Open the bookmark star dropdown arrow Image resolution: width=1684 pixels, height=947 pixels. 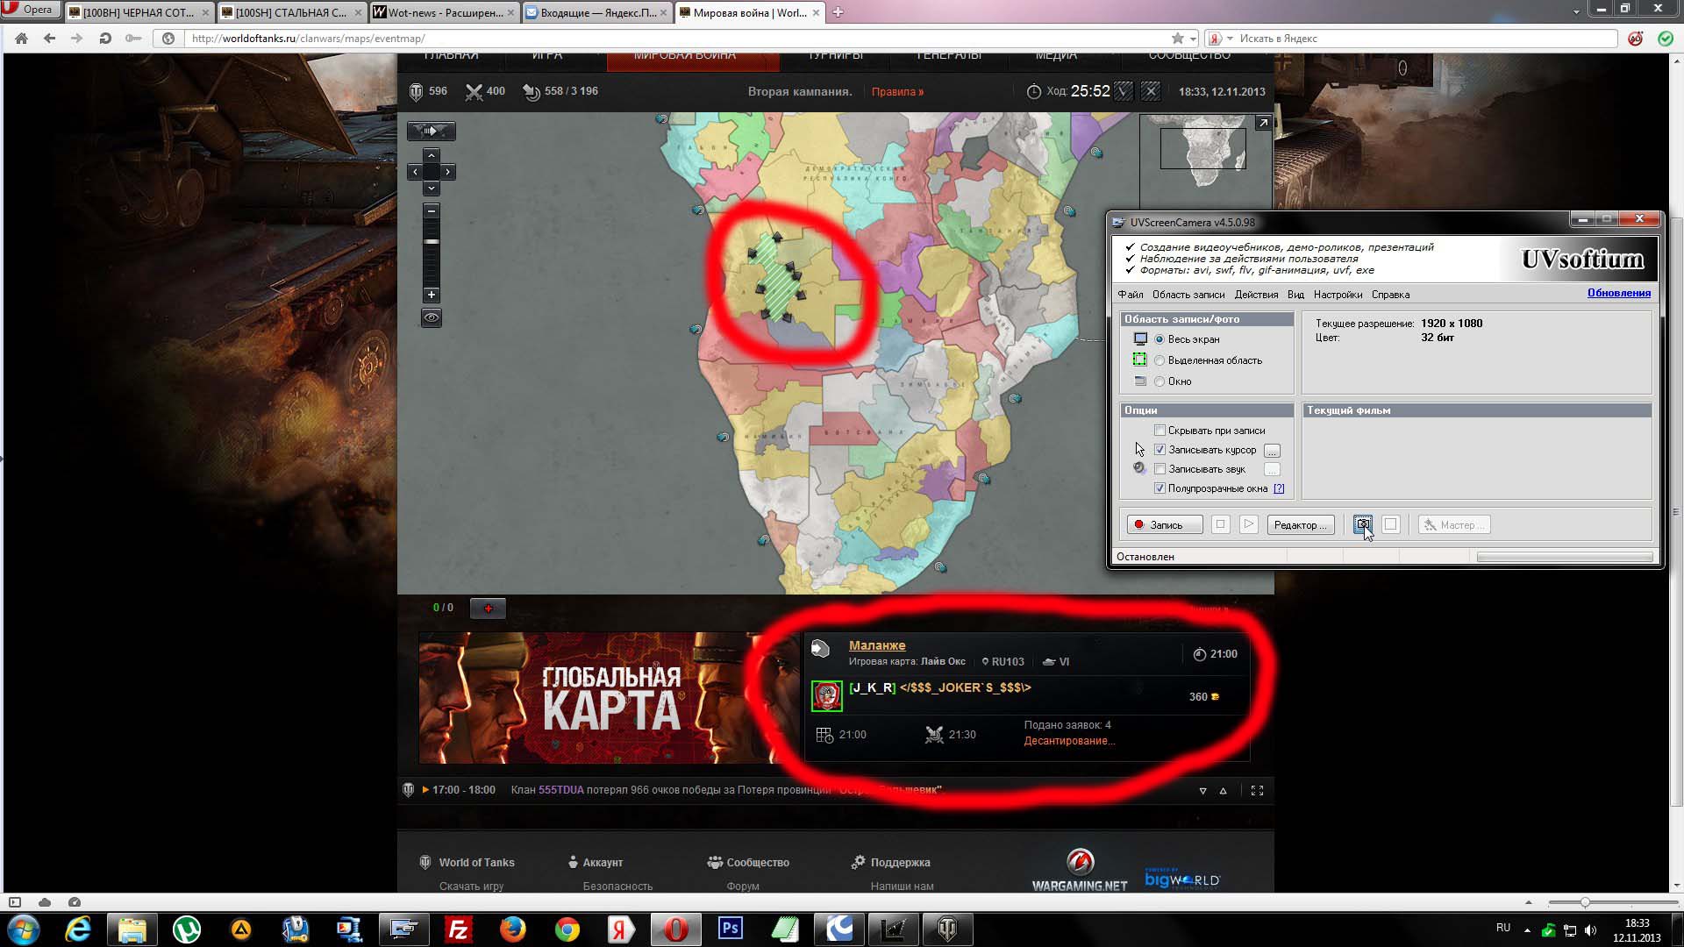1193,39
